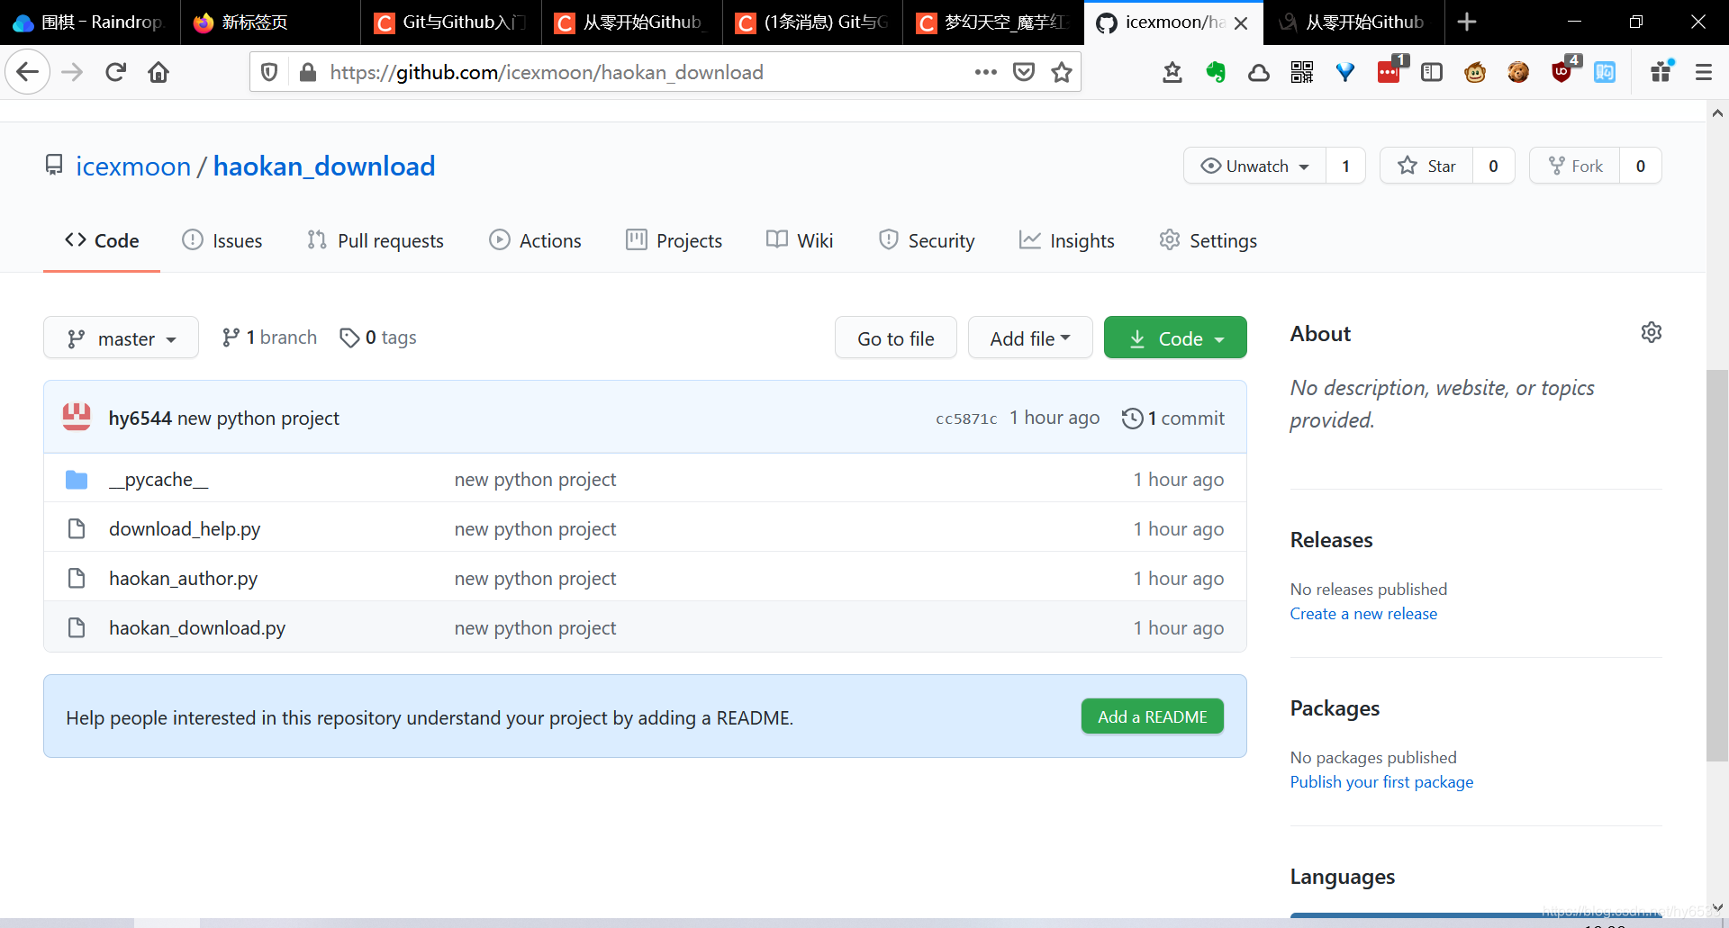Reload the current page
Image resolution: width=1729 pixels, height=928 pixels.
click(x=115, y=72)
